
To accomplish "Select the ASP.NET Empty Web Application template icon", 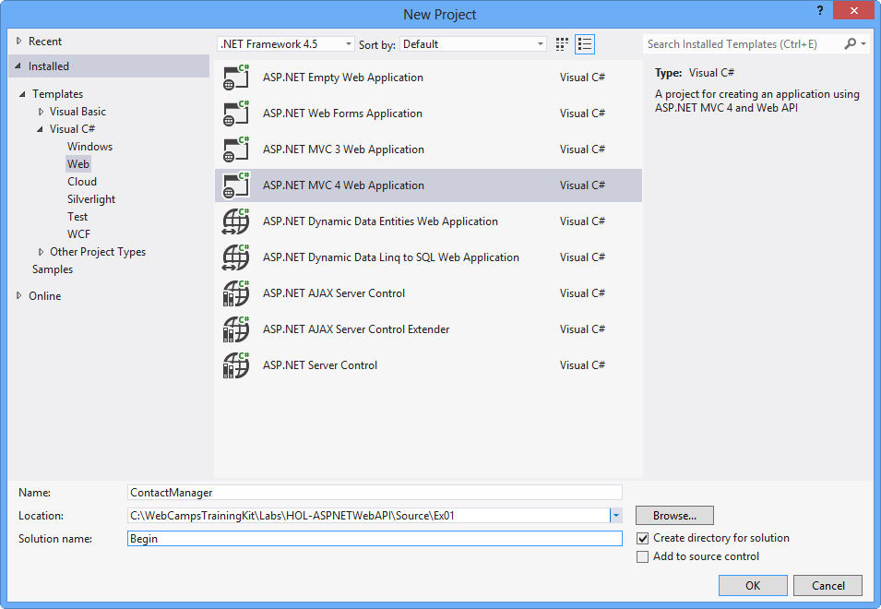I will 235,77.
